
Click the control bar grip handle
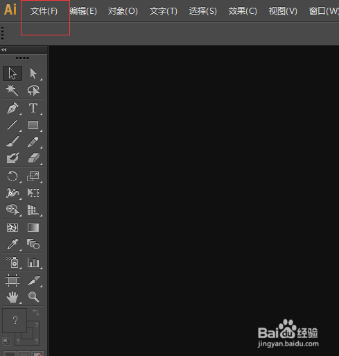[x=3, y=34]
